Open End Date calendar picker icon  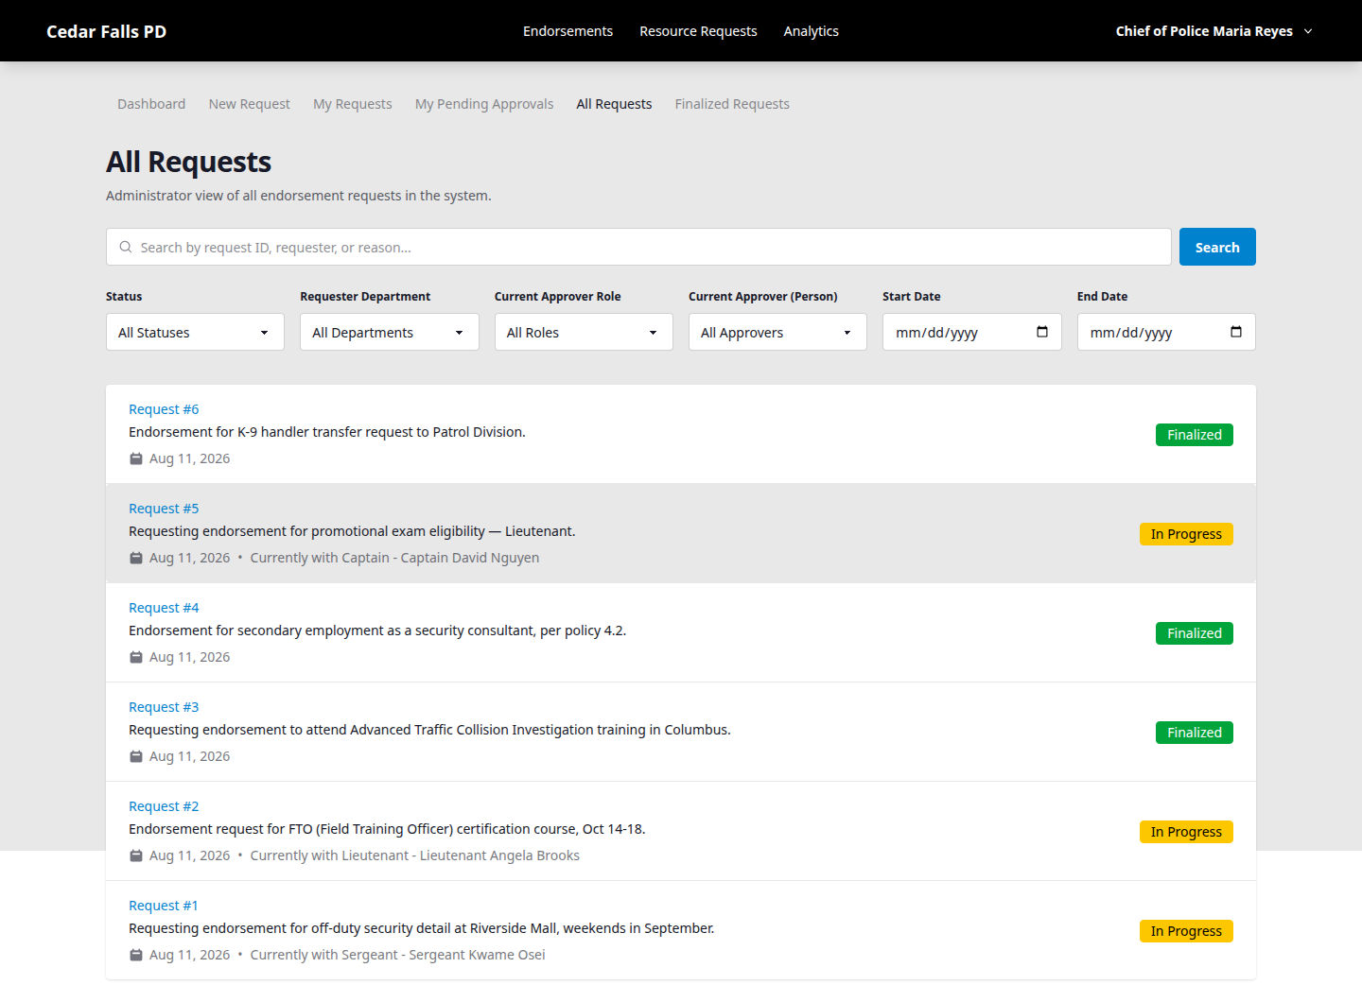click(x=1236, y=332)
